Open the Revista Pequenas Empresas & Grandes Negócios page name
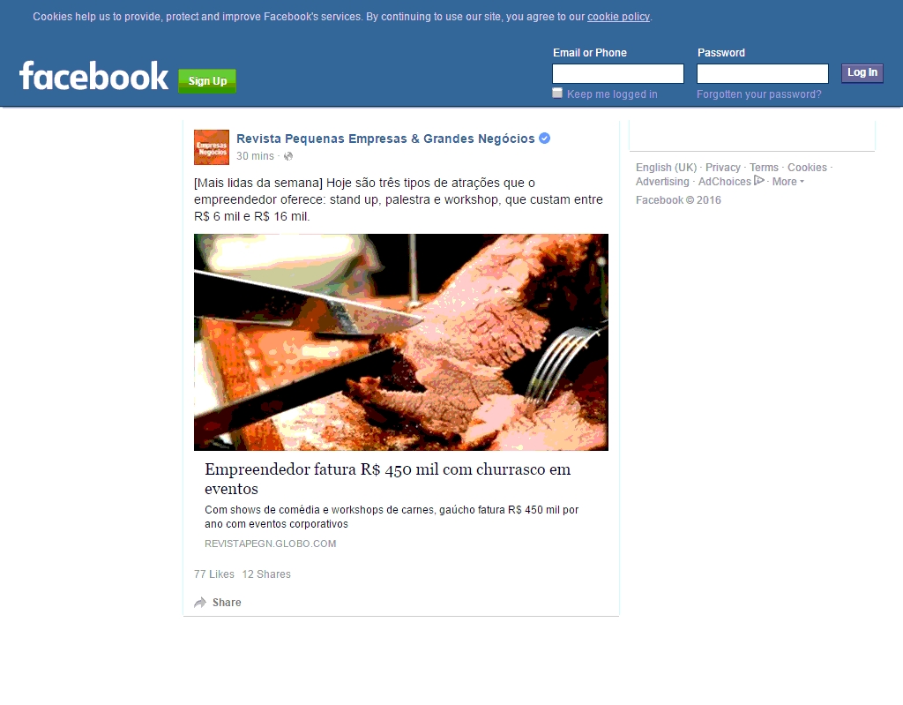Image resolution: width=903 pixels, height=705 pixels. coord(385,139)
